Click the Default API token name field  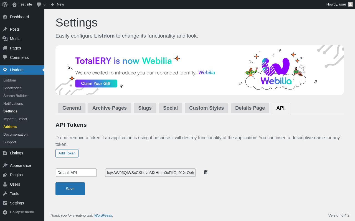[x=76, y=173]
